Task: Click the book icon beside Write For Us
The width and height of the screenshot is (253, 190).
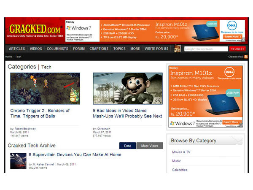Action: tap(178, 49)
